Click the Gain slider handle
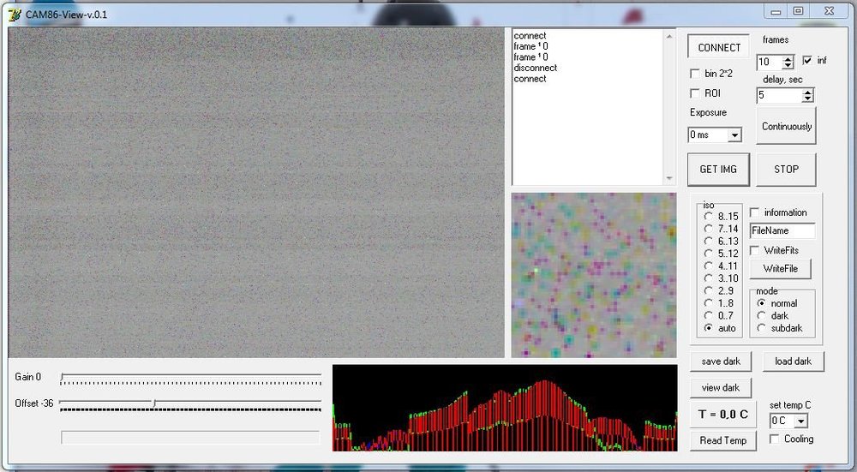The image size is (857, 472). [x=63, y=377]
